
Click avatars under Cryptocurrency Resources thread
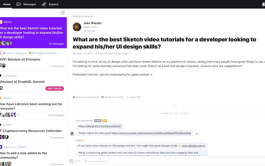pos(4,137)
